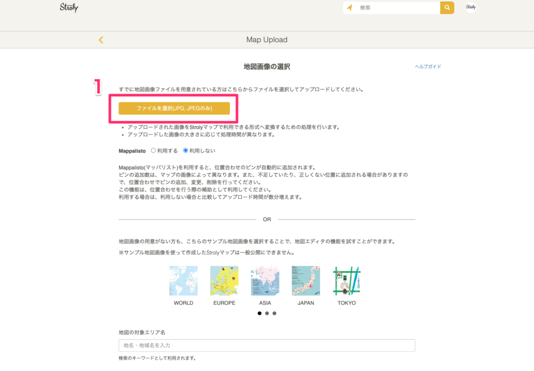
Task: Enable Mappalisto with 利用する radio button
Action: click(153, 150)
